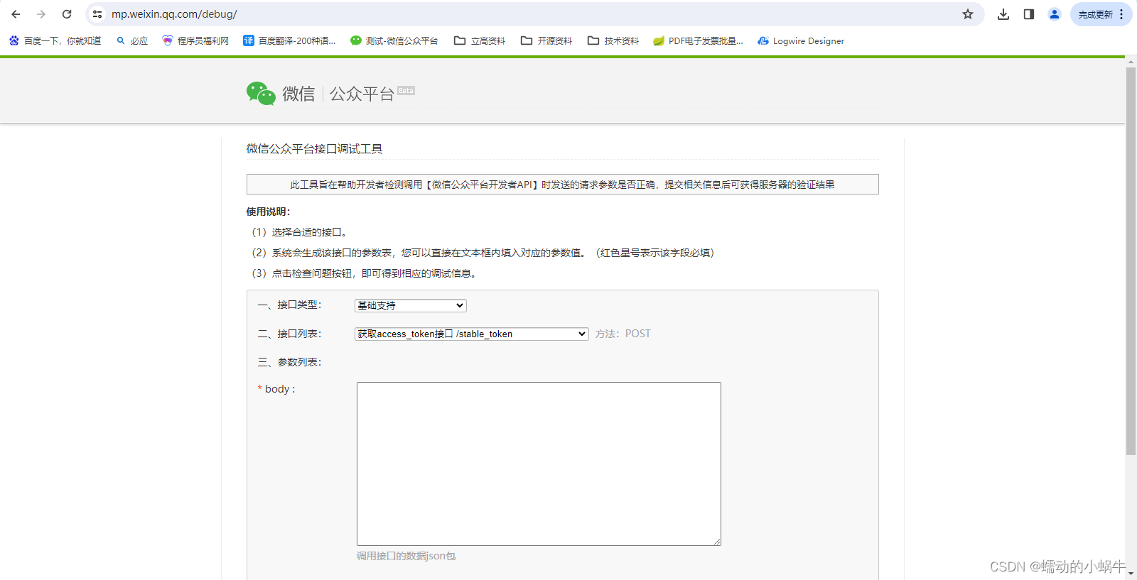Click the WeChat logo icon in header

click(261, 94)
